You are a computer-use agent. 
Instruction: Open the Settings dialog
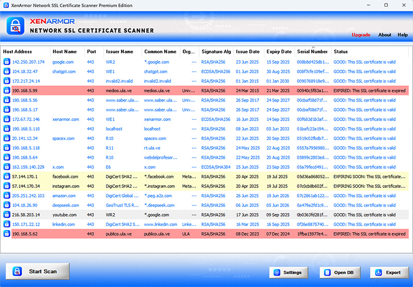pyautogui.click(x=289, y=273)
